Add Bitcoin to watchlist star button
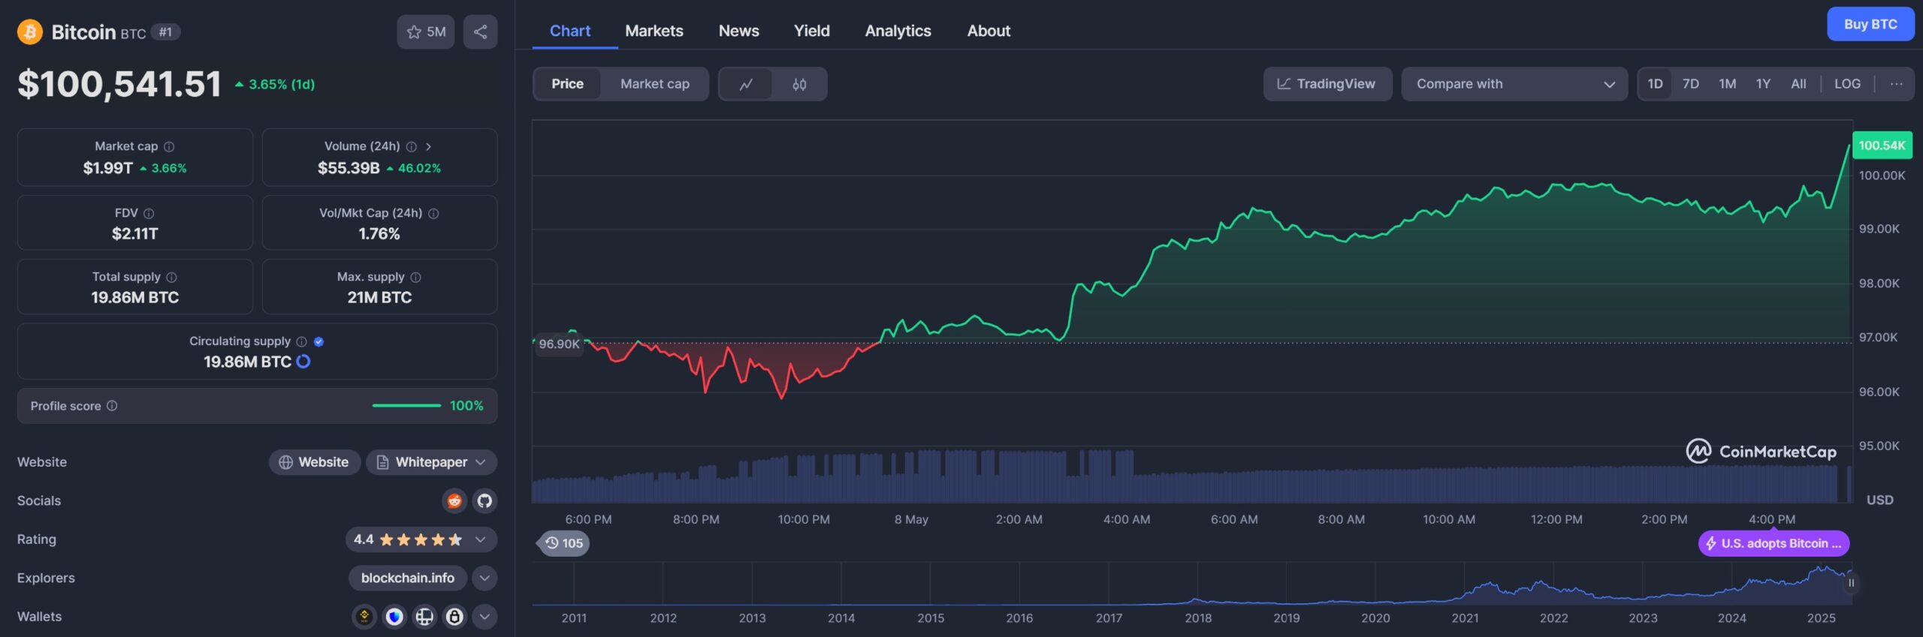Screen dimensions: 1923x637 425,32
